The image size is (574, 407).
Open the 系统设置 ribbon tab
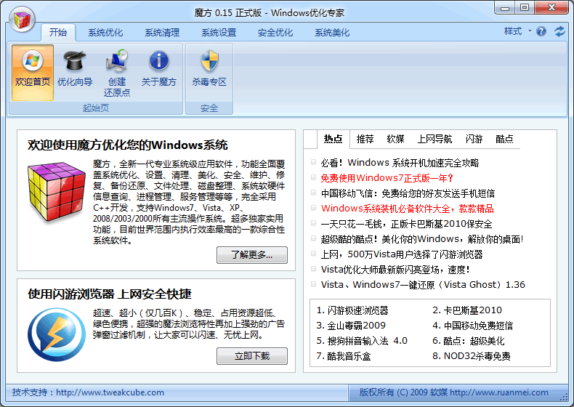point(219,33)
